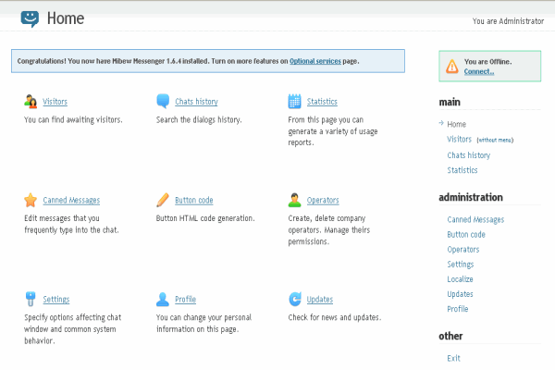This screenshot has height=370, width=555.
Task: Open Chats history link in main content
Action: tap(196, 102)
